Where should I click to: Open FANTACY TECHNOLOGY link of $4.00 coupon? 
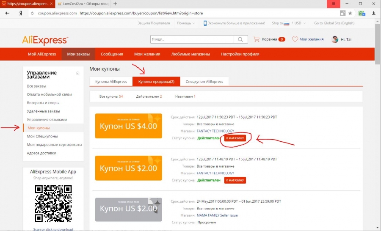215,131
